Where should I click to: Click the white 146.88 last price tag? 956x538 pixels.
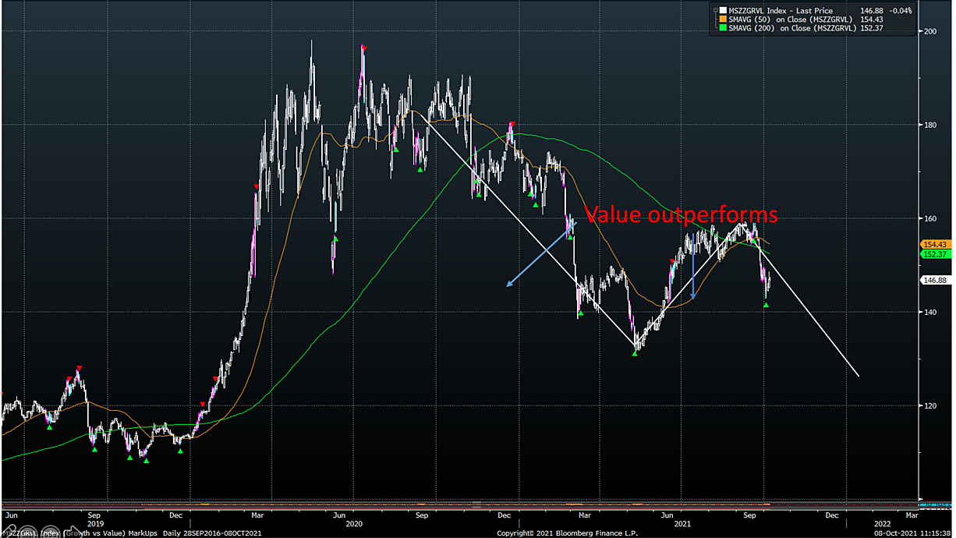(935, 280)
